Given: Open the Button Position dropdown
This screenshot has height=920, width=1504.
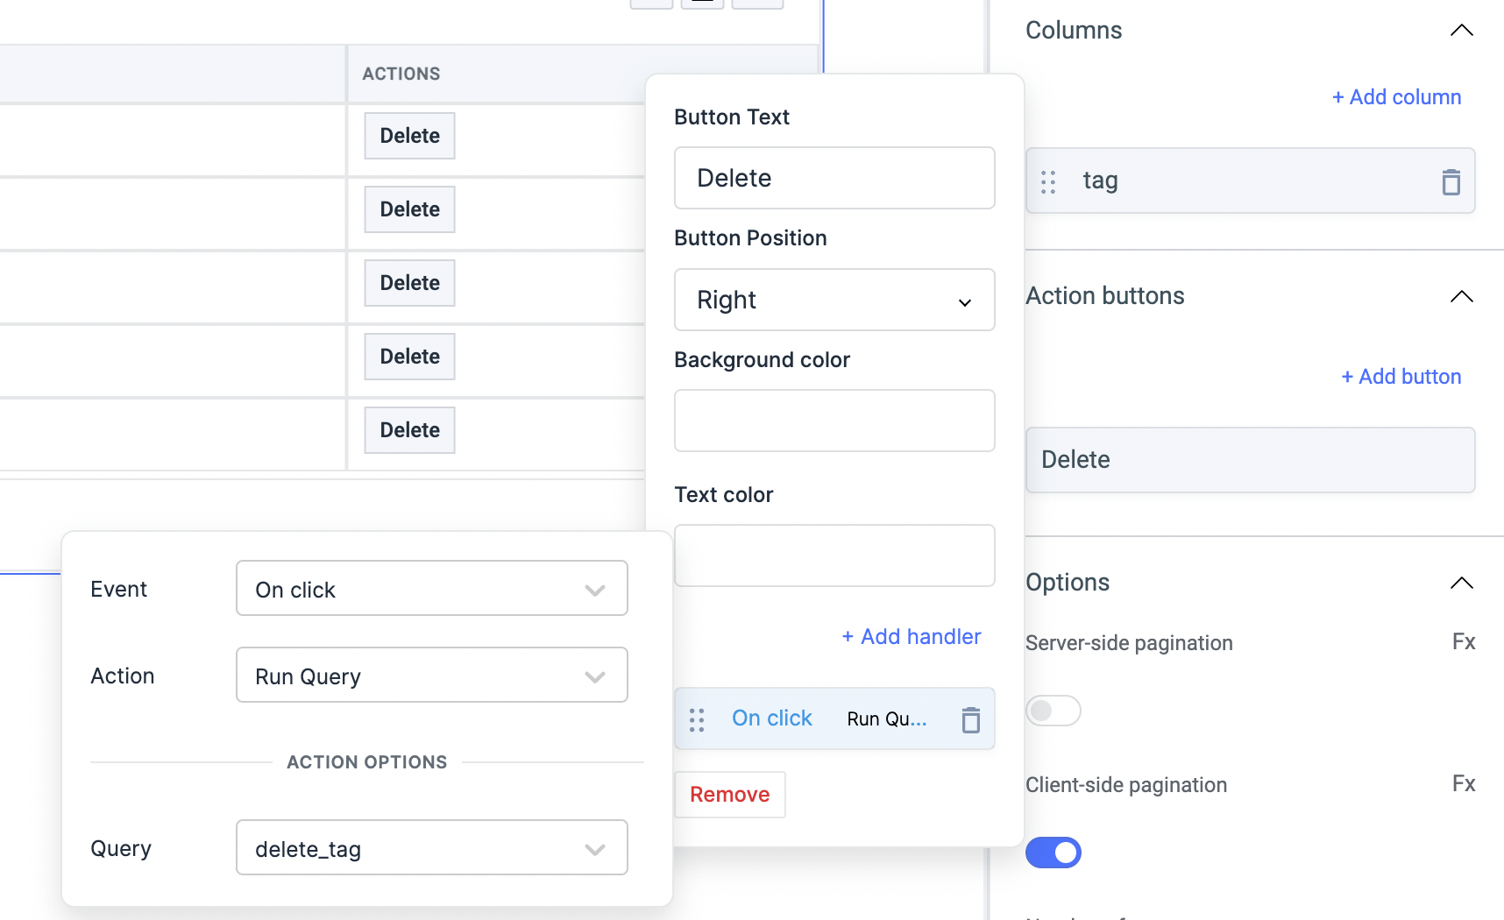Looking at the screenshot, I should point(834,301).
